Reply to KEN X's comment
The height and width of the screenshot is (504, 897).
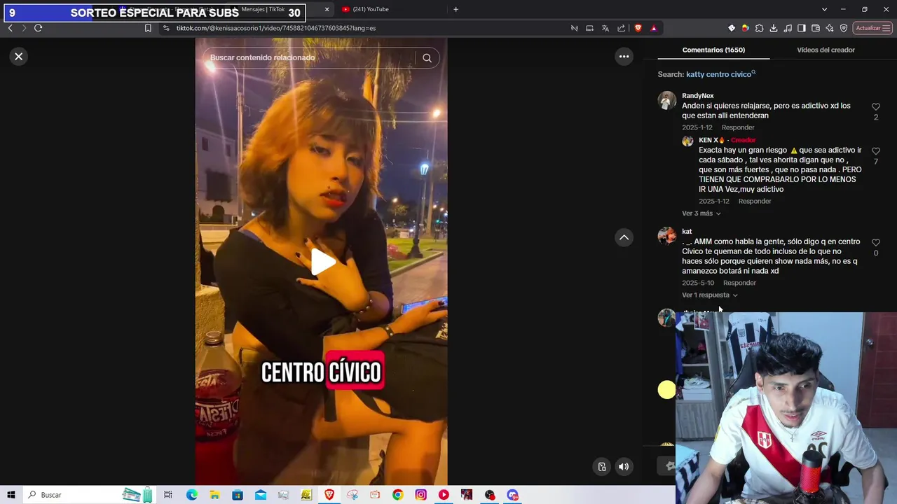point(755,201)
